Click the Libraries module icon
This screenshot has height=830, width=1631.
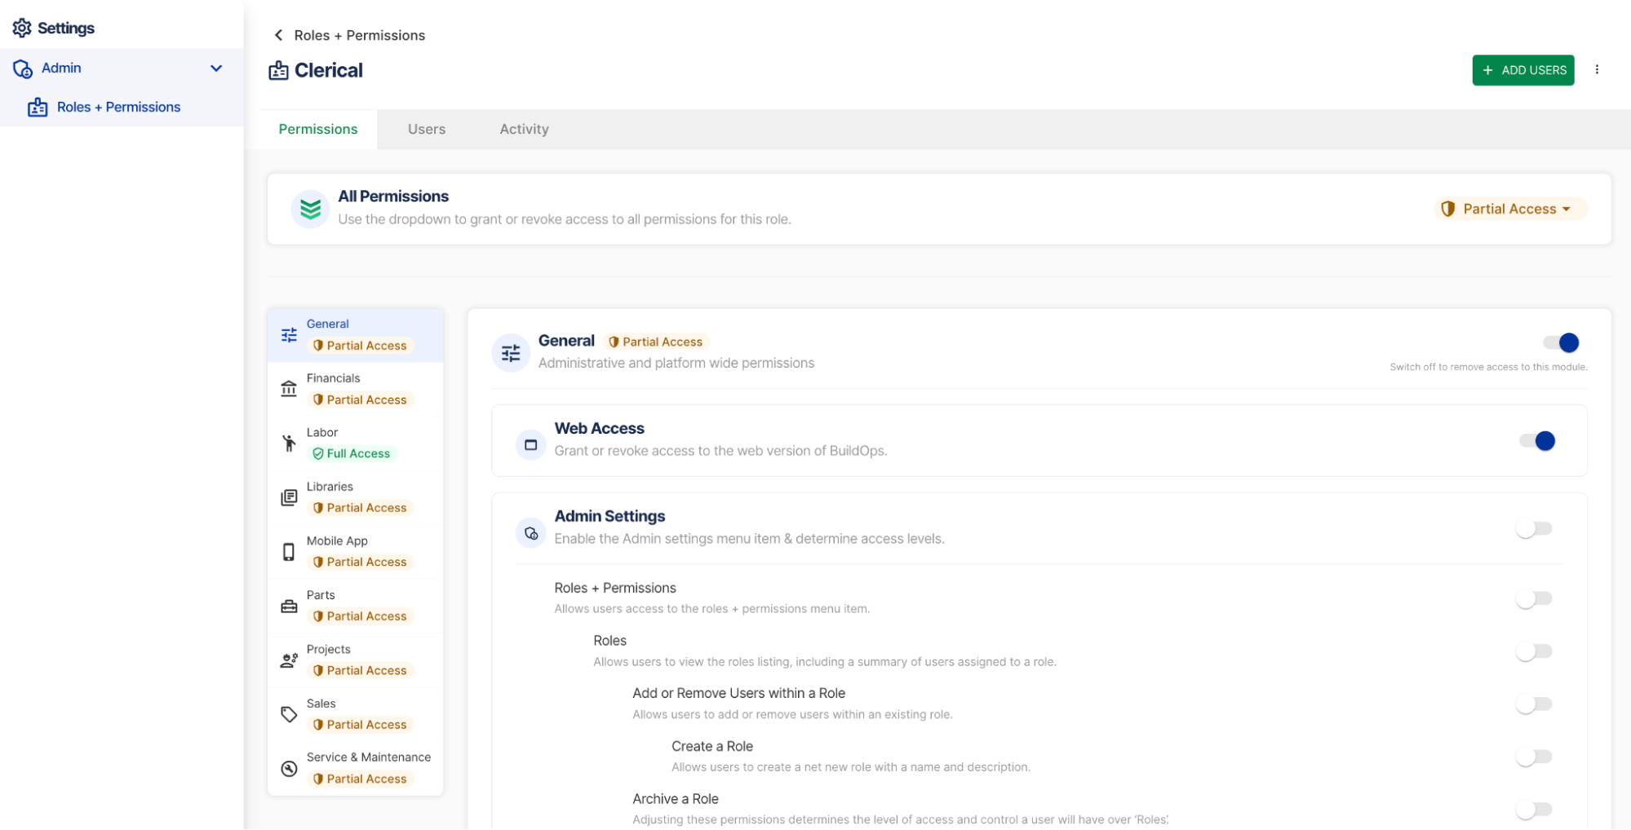coord(289,497)
